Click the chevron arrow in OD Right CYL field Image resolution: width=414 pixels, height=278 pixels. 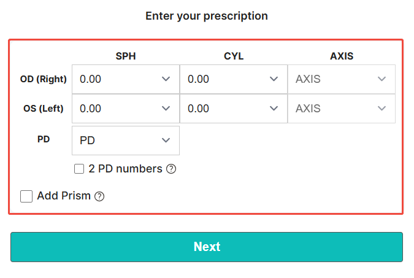tap(274, 79)
